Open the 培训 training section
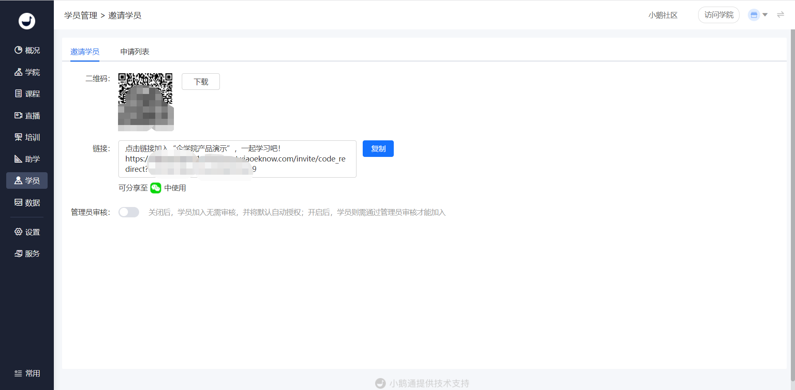795x390 pixels. click(x=27, y=137)
